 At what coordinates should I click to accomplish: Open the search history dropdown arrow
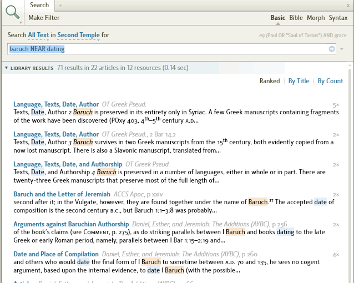[x=342, y=49]
